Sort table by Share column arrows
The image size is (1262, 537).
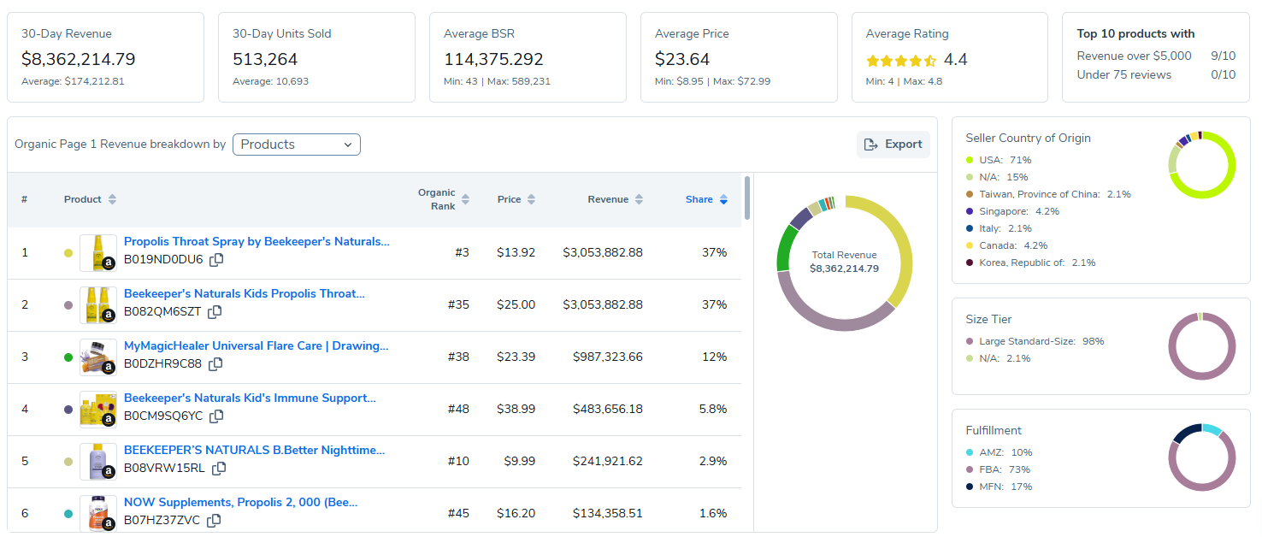pos(723,199)
